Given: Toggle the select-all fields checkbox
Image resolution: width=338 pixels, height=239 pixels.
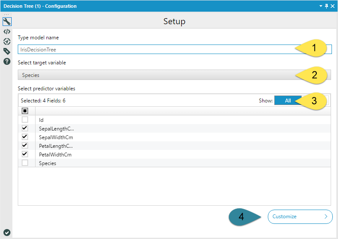Looking at the screenshot, I should pos(25,111).
